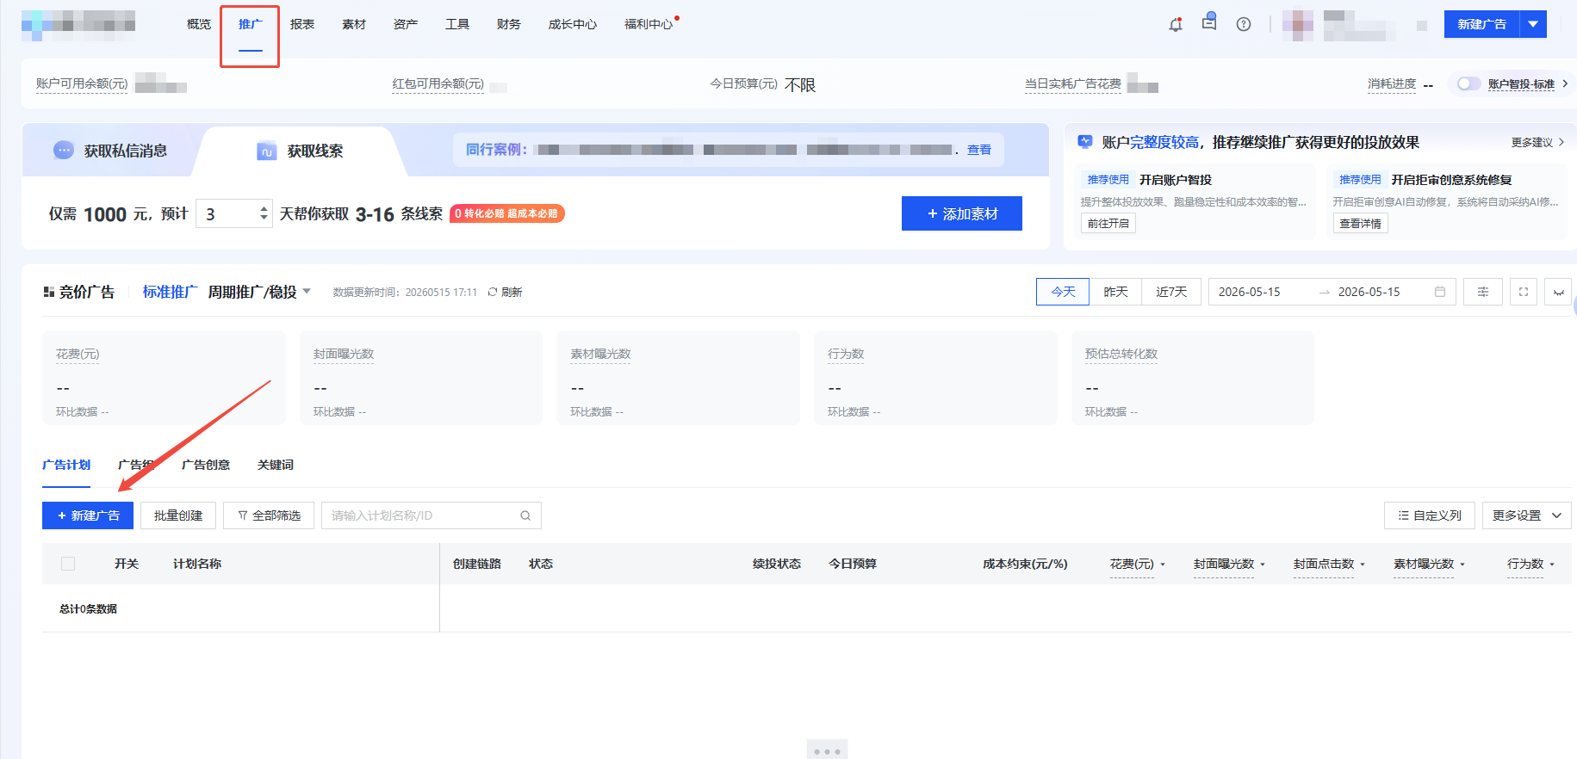Open the notification bell icon
The image size is (1577, 759).
pyautogui.click(x=1176, y=24)
